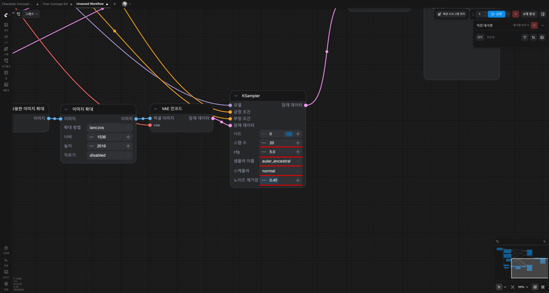The width and height of the screenshot is (549, 293).
Task: Open the 노드 (Nodes) library sidebar
Action: 6,39
